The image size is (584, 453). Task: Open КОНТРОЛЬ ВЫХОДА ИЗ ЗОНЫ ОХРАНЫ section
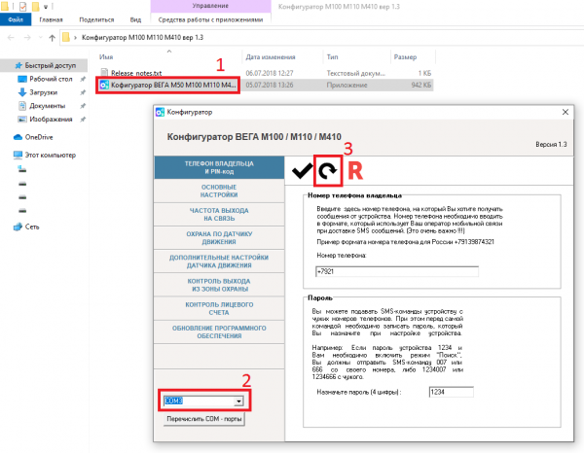tap(219, 285)
